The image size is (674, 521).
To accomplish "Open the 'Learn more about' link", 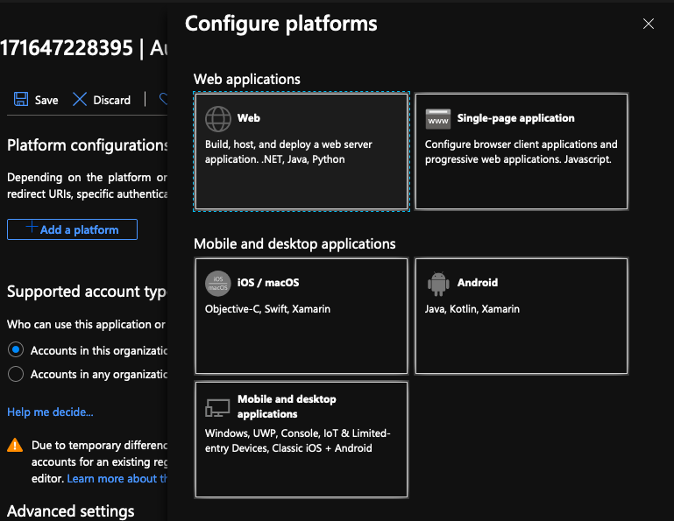I will click(117, 478).
